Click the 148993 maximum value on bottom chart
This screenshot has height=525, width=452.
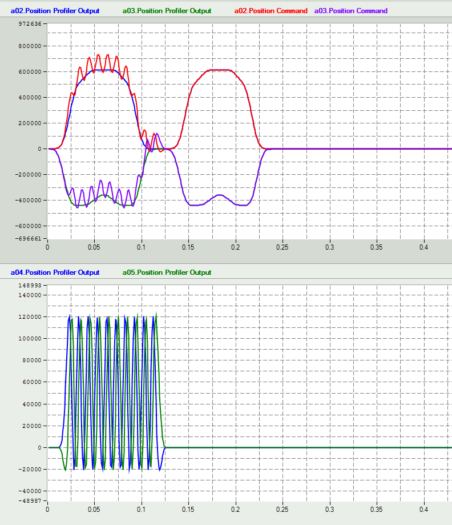pyautogui.click(x=30, y=286)
